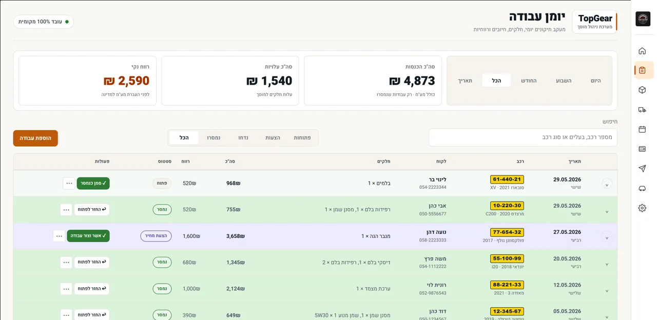Select the החודש date range tab

529,81
